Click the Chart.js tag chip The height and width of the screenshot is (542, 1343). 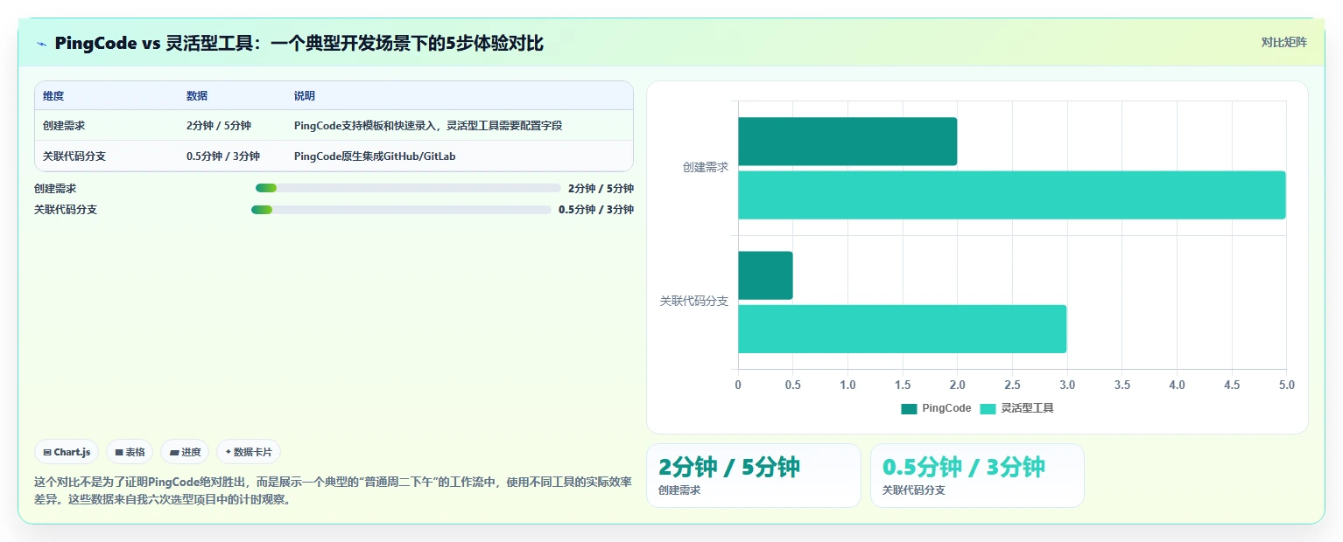click(x=67, y=452)
